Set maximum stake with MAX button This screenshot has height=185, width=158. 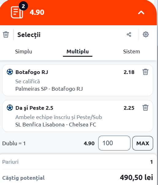click(x=143, y=143)
